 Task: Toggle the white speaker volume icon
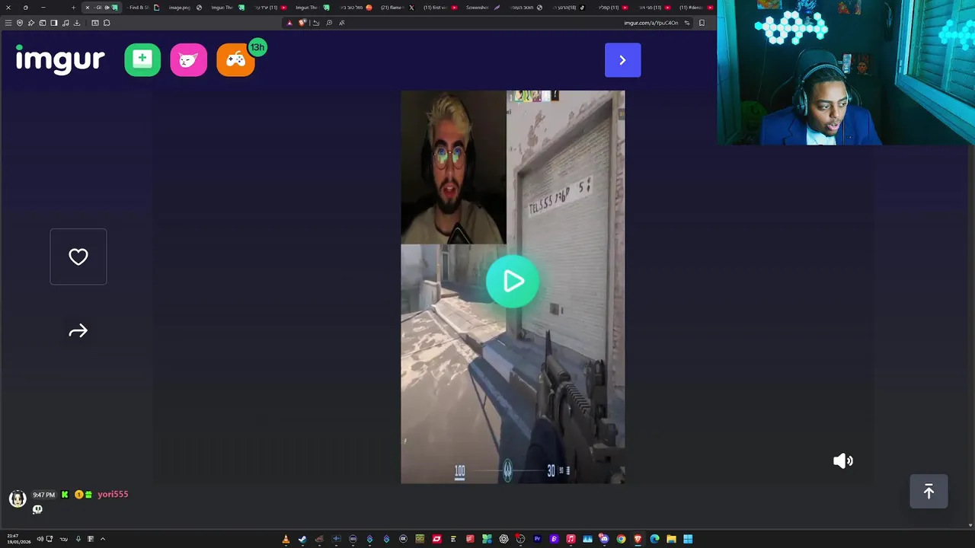click(x=843, y=460)
